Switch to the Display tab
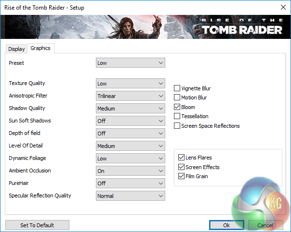 pos(16,49)
